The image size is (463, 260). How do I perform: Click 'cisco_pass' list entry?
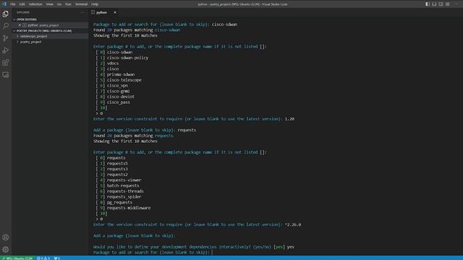click(x=119, y=103)
